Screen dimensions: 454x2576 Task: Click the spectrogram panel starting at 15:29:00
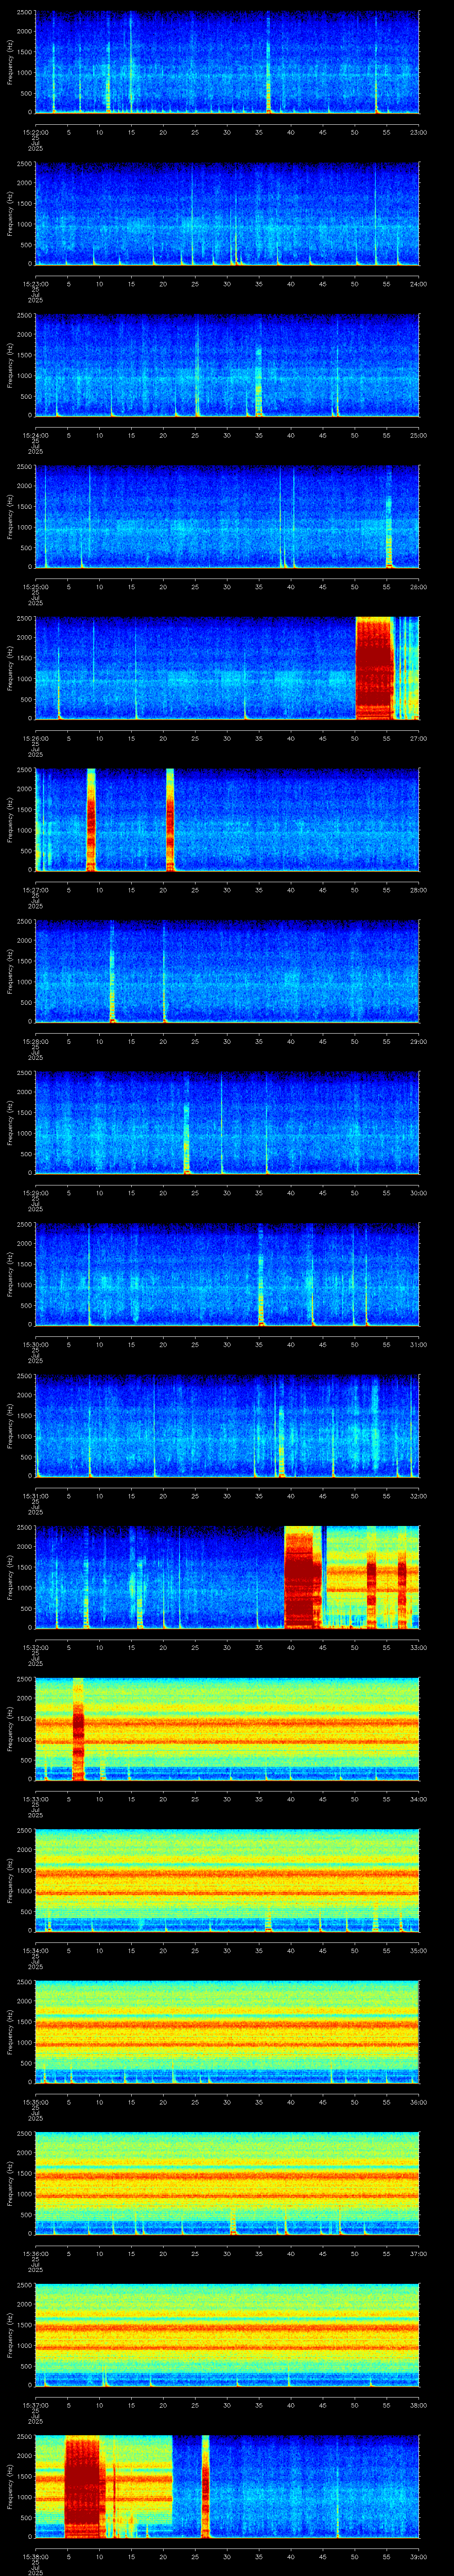227,1122
